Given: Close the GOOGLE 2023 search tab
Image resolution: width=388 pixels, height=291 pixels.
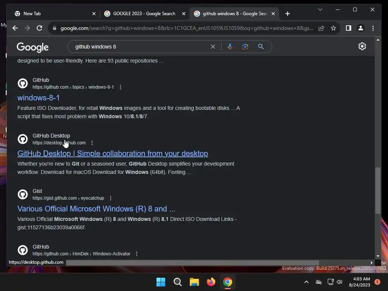Looking at the screenshot, I should pyautogui.click(x=184, y=14).
